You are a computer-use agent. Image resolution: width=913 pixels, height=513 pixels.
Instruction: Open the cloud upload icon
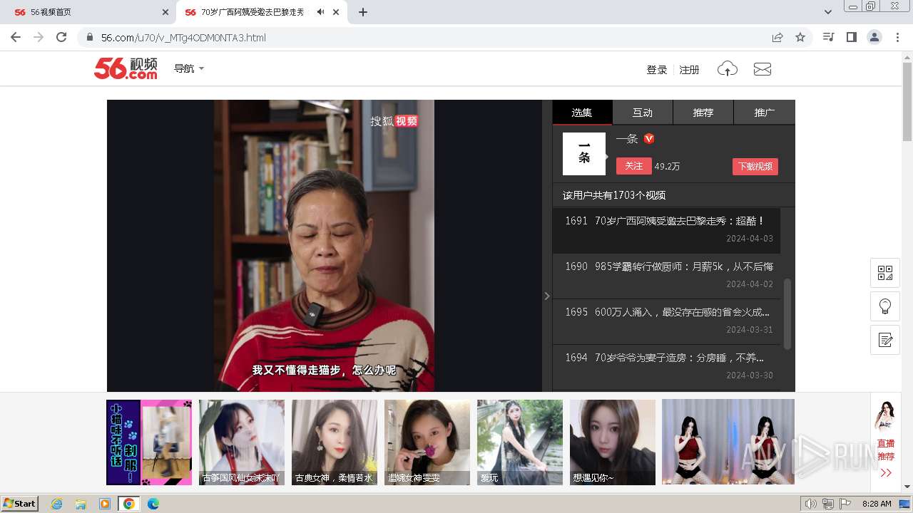tap(727, 69)
